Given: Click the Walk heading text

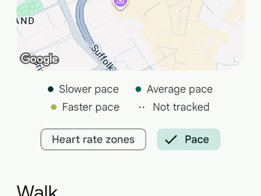Looking at the screenshot, I should tap(37, 191).
